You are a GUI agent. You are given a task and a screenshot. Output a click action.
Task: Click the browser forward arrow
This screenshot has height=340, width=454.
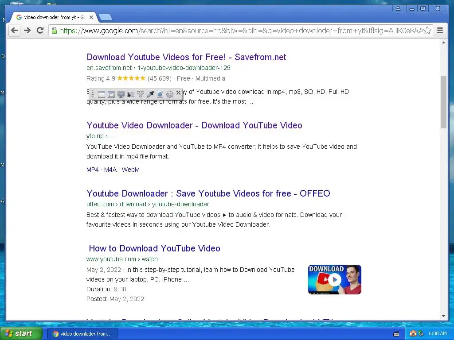[x=27, y=31]
